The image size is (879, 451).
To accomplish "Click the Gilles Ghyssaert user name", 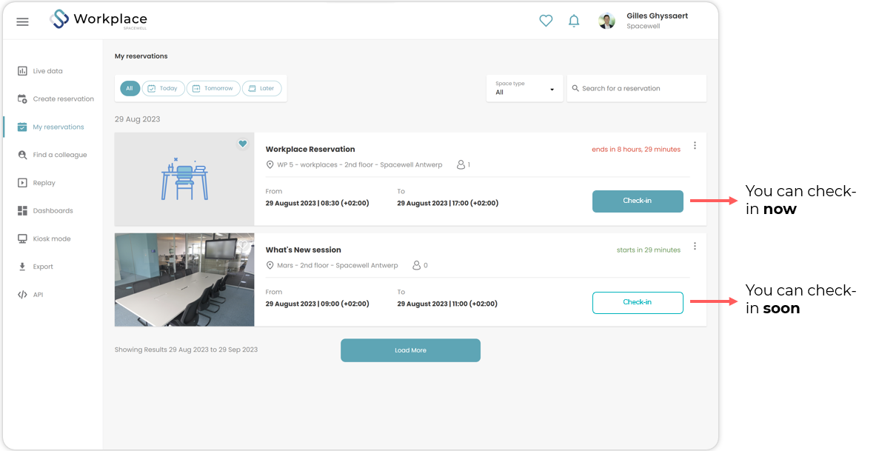I will click(657, 16).
